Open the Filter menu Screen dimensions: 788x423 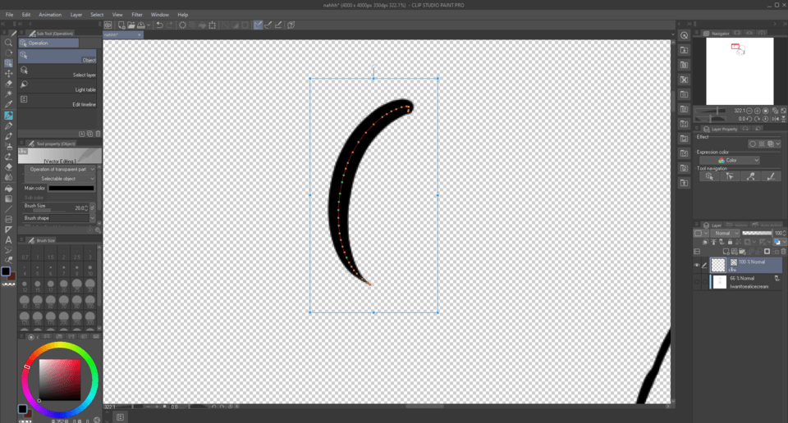pos(137,15)
